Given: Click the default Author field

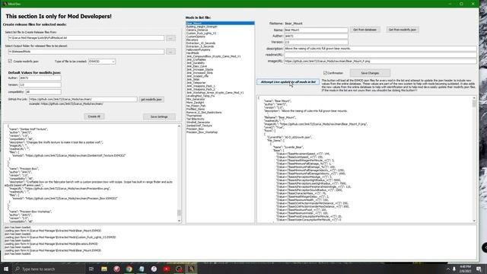Looking at the screenshot, I should coord(40,78).
